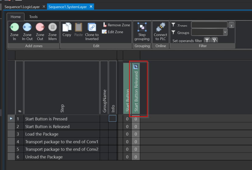Viewport: 252px width, 170px height.
Task: Select step "Unload the Package"
Action: coord(61,157)
